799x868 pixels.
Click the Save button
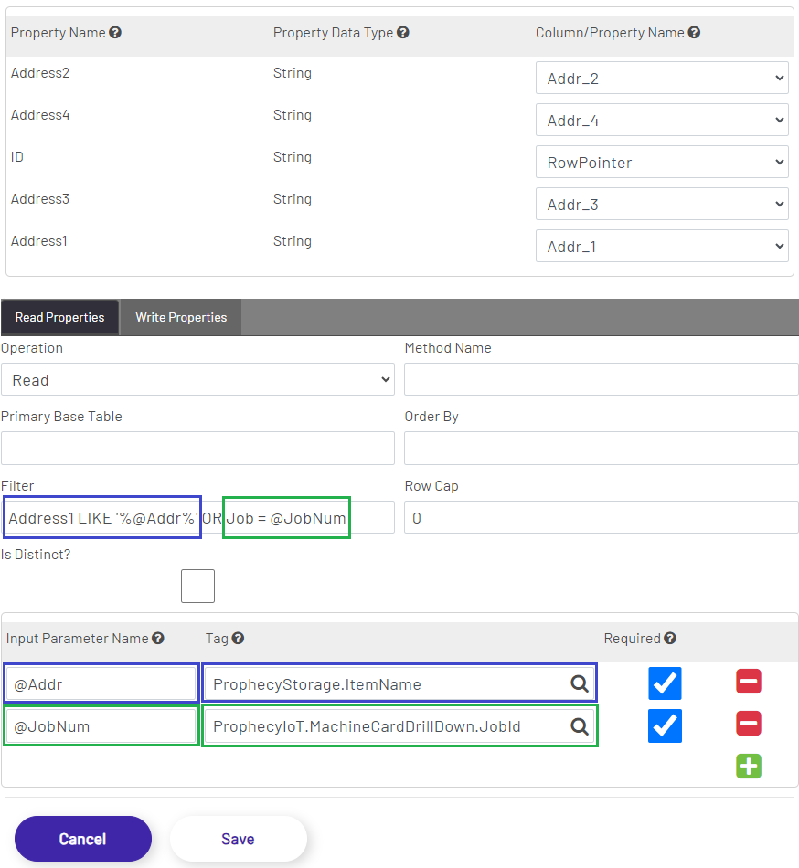point(238,838)
